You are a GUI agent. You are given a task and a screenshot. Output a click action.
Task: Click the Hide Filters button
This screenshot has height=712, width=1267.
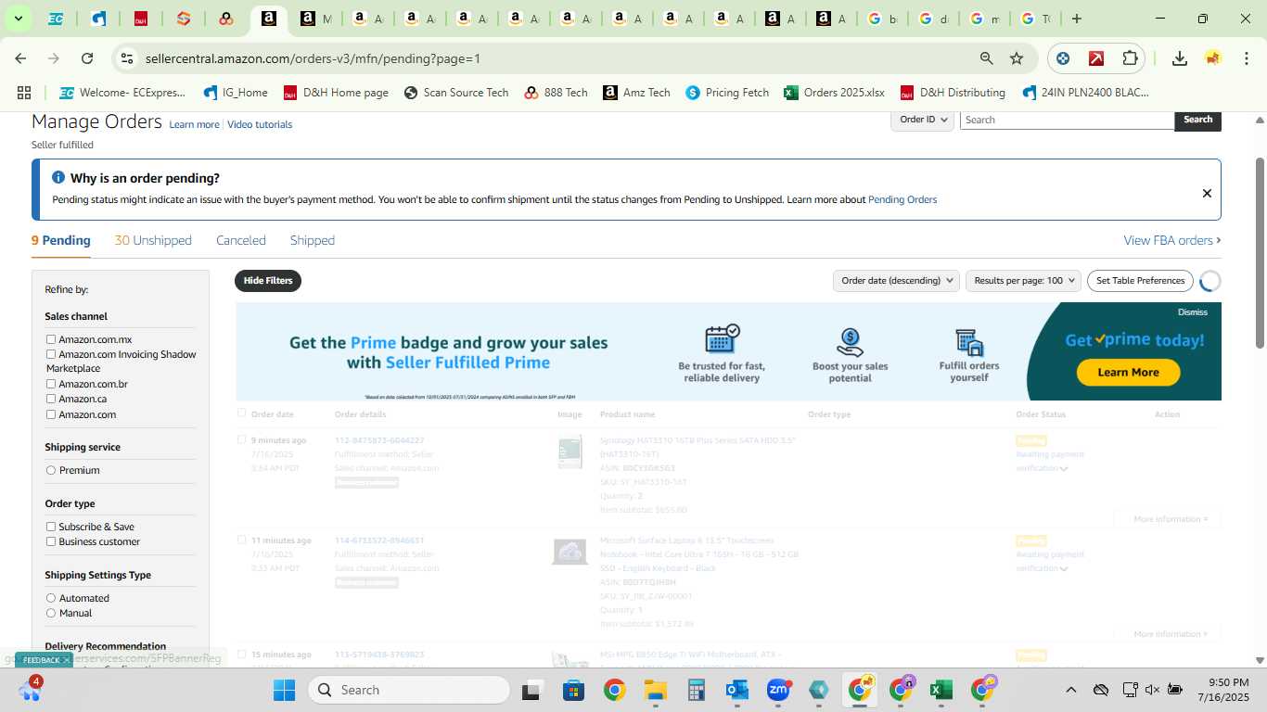(x=268, y=280)
